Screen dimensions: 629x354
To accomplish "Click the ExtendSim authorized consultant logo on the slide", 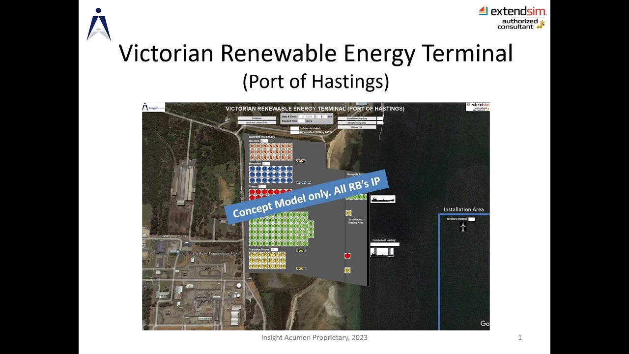I will (512, 17).
